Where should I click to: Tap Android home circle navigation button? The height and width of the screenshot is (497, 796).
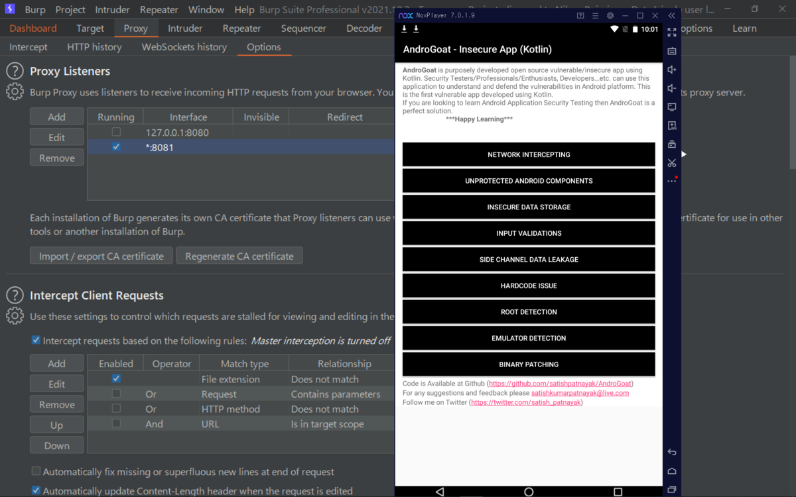click(x=529, y=492)
